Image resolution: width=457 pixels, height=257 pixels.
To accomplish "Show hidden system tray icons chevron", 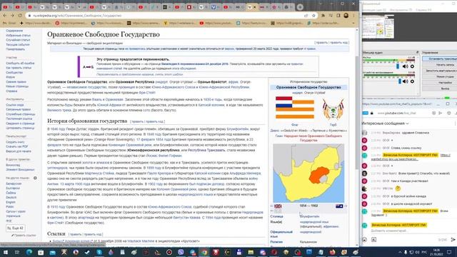I will 400,252.
